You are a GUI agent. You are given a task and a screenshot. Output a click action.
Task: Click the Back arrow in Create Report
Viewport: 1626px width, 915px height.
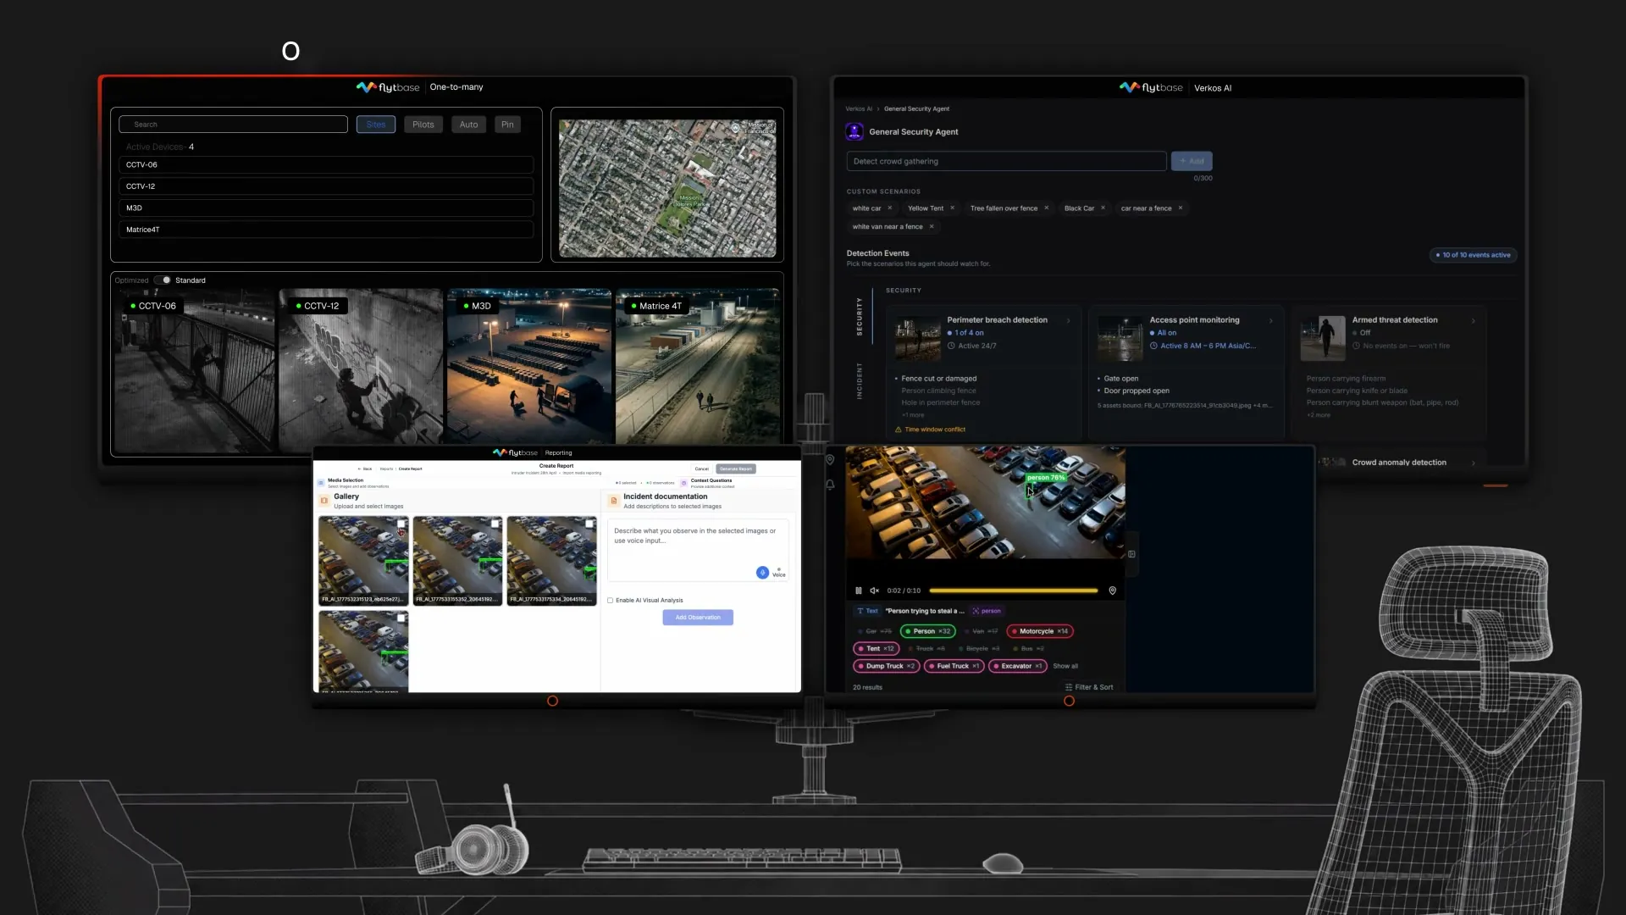(x=360, y=469)
